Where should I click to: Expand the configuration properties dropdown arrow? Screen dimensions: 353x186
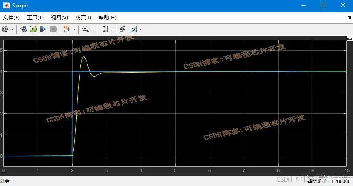pyautogui.click(x=12, y=29)
